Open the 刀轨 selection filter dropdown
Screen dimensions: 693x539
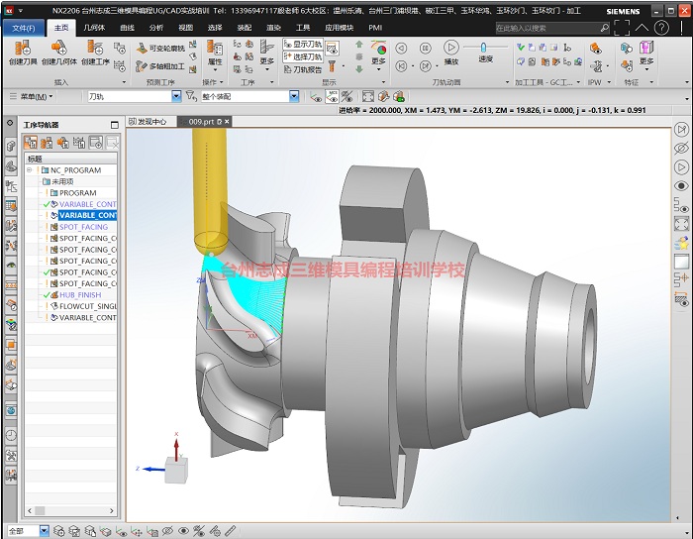[x=176, y=96]
